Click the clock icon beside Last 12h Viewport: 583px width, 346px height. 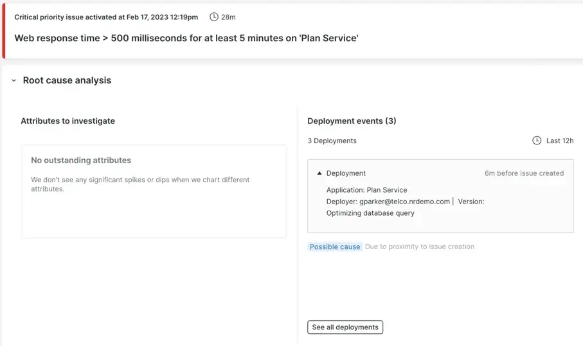(537, 141)
